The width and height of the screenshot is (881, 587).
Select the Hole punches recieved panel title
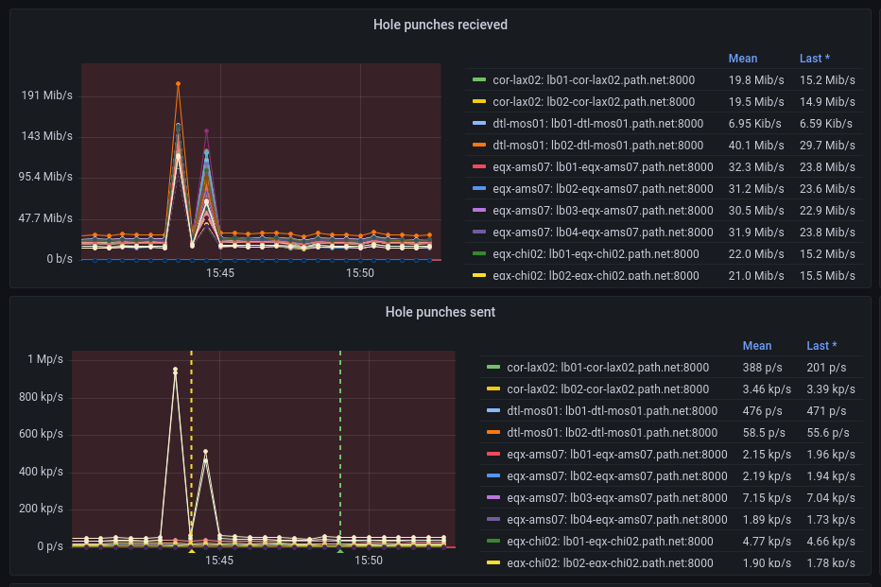pyautogui.click(x=440, y=26)
